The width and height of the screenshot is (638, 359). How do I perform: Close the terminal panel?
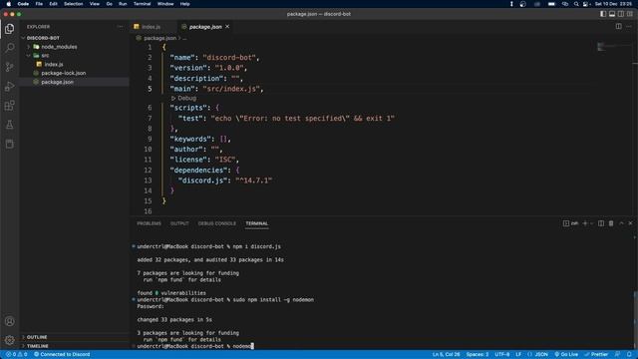pos(630,223)
